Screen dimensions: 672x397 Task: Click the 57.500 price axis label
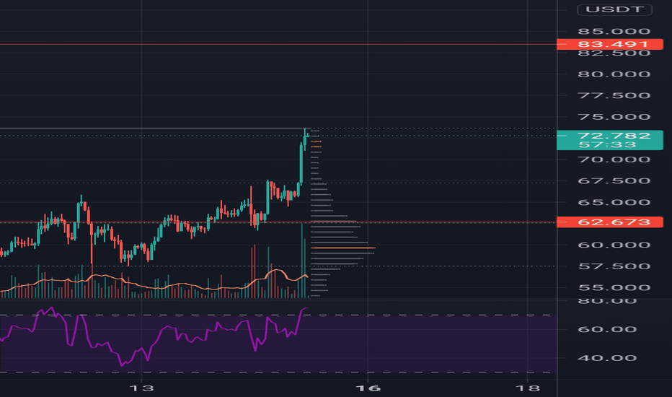(x=614, y=266)
